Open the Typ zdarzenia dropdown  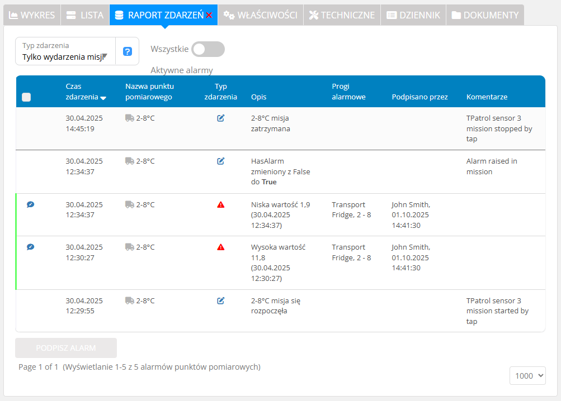tap(65, 51)
